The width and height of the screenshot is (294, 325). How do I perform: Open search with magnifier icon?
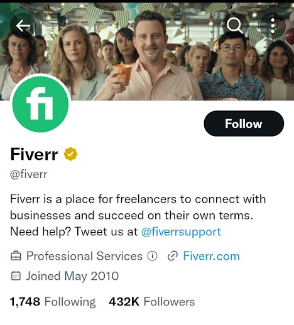234,26
